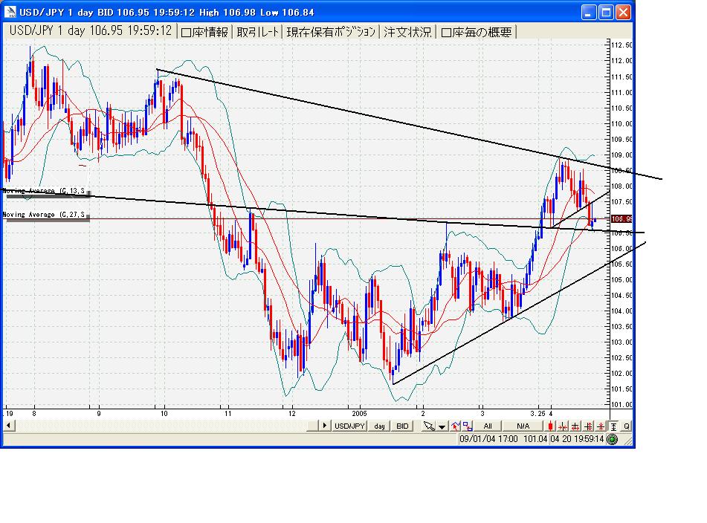
Task: Toggle the vertical auto-scale button
Action: (613, 426)
